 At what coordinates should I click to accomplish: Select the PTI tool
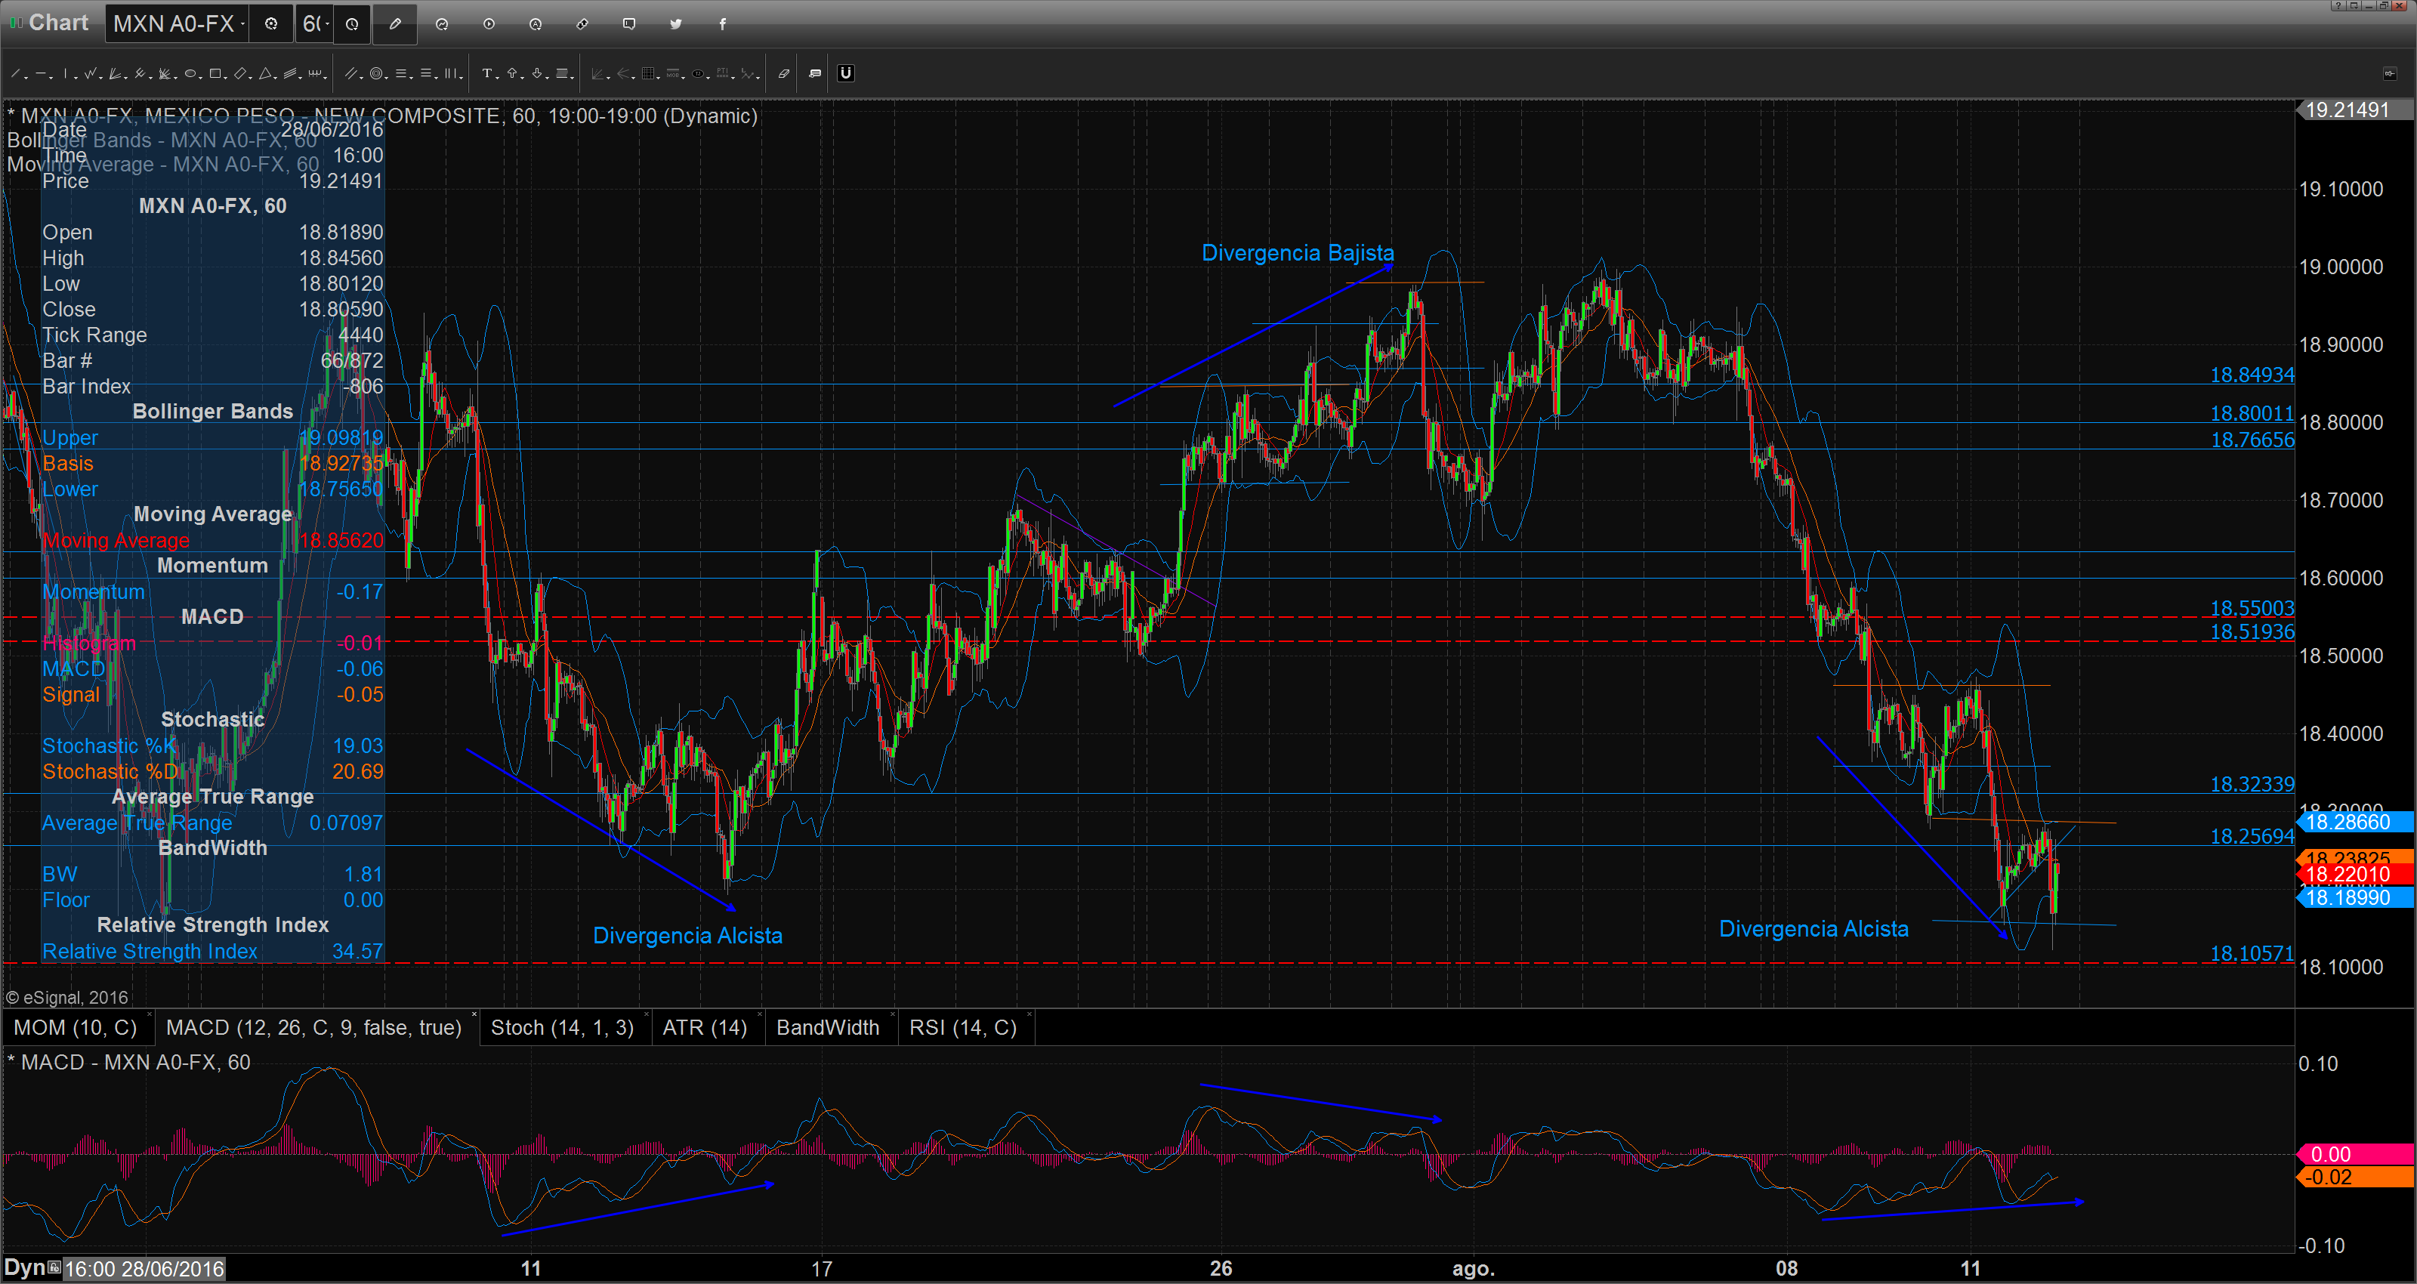(x=723, y=73)
